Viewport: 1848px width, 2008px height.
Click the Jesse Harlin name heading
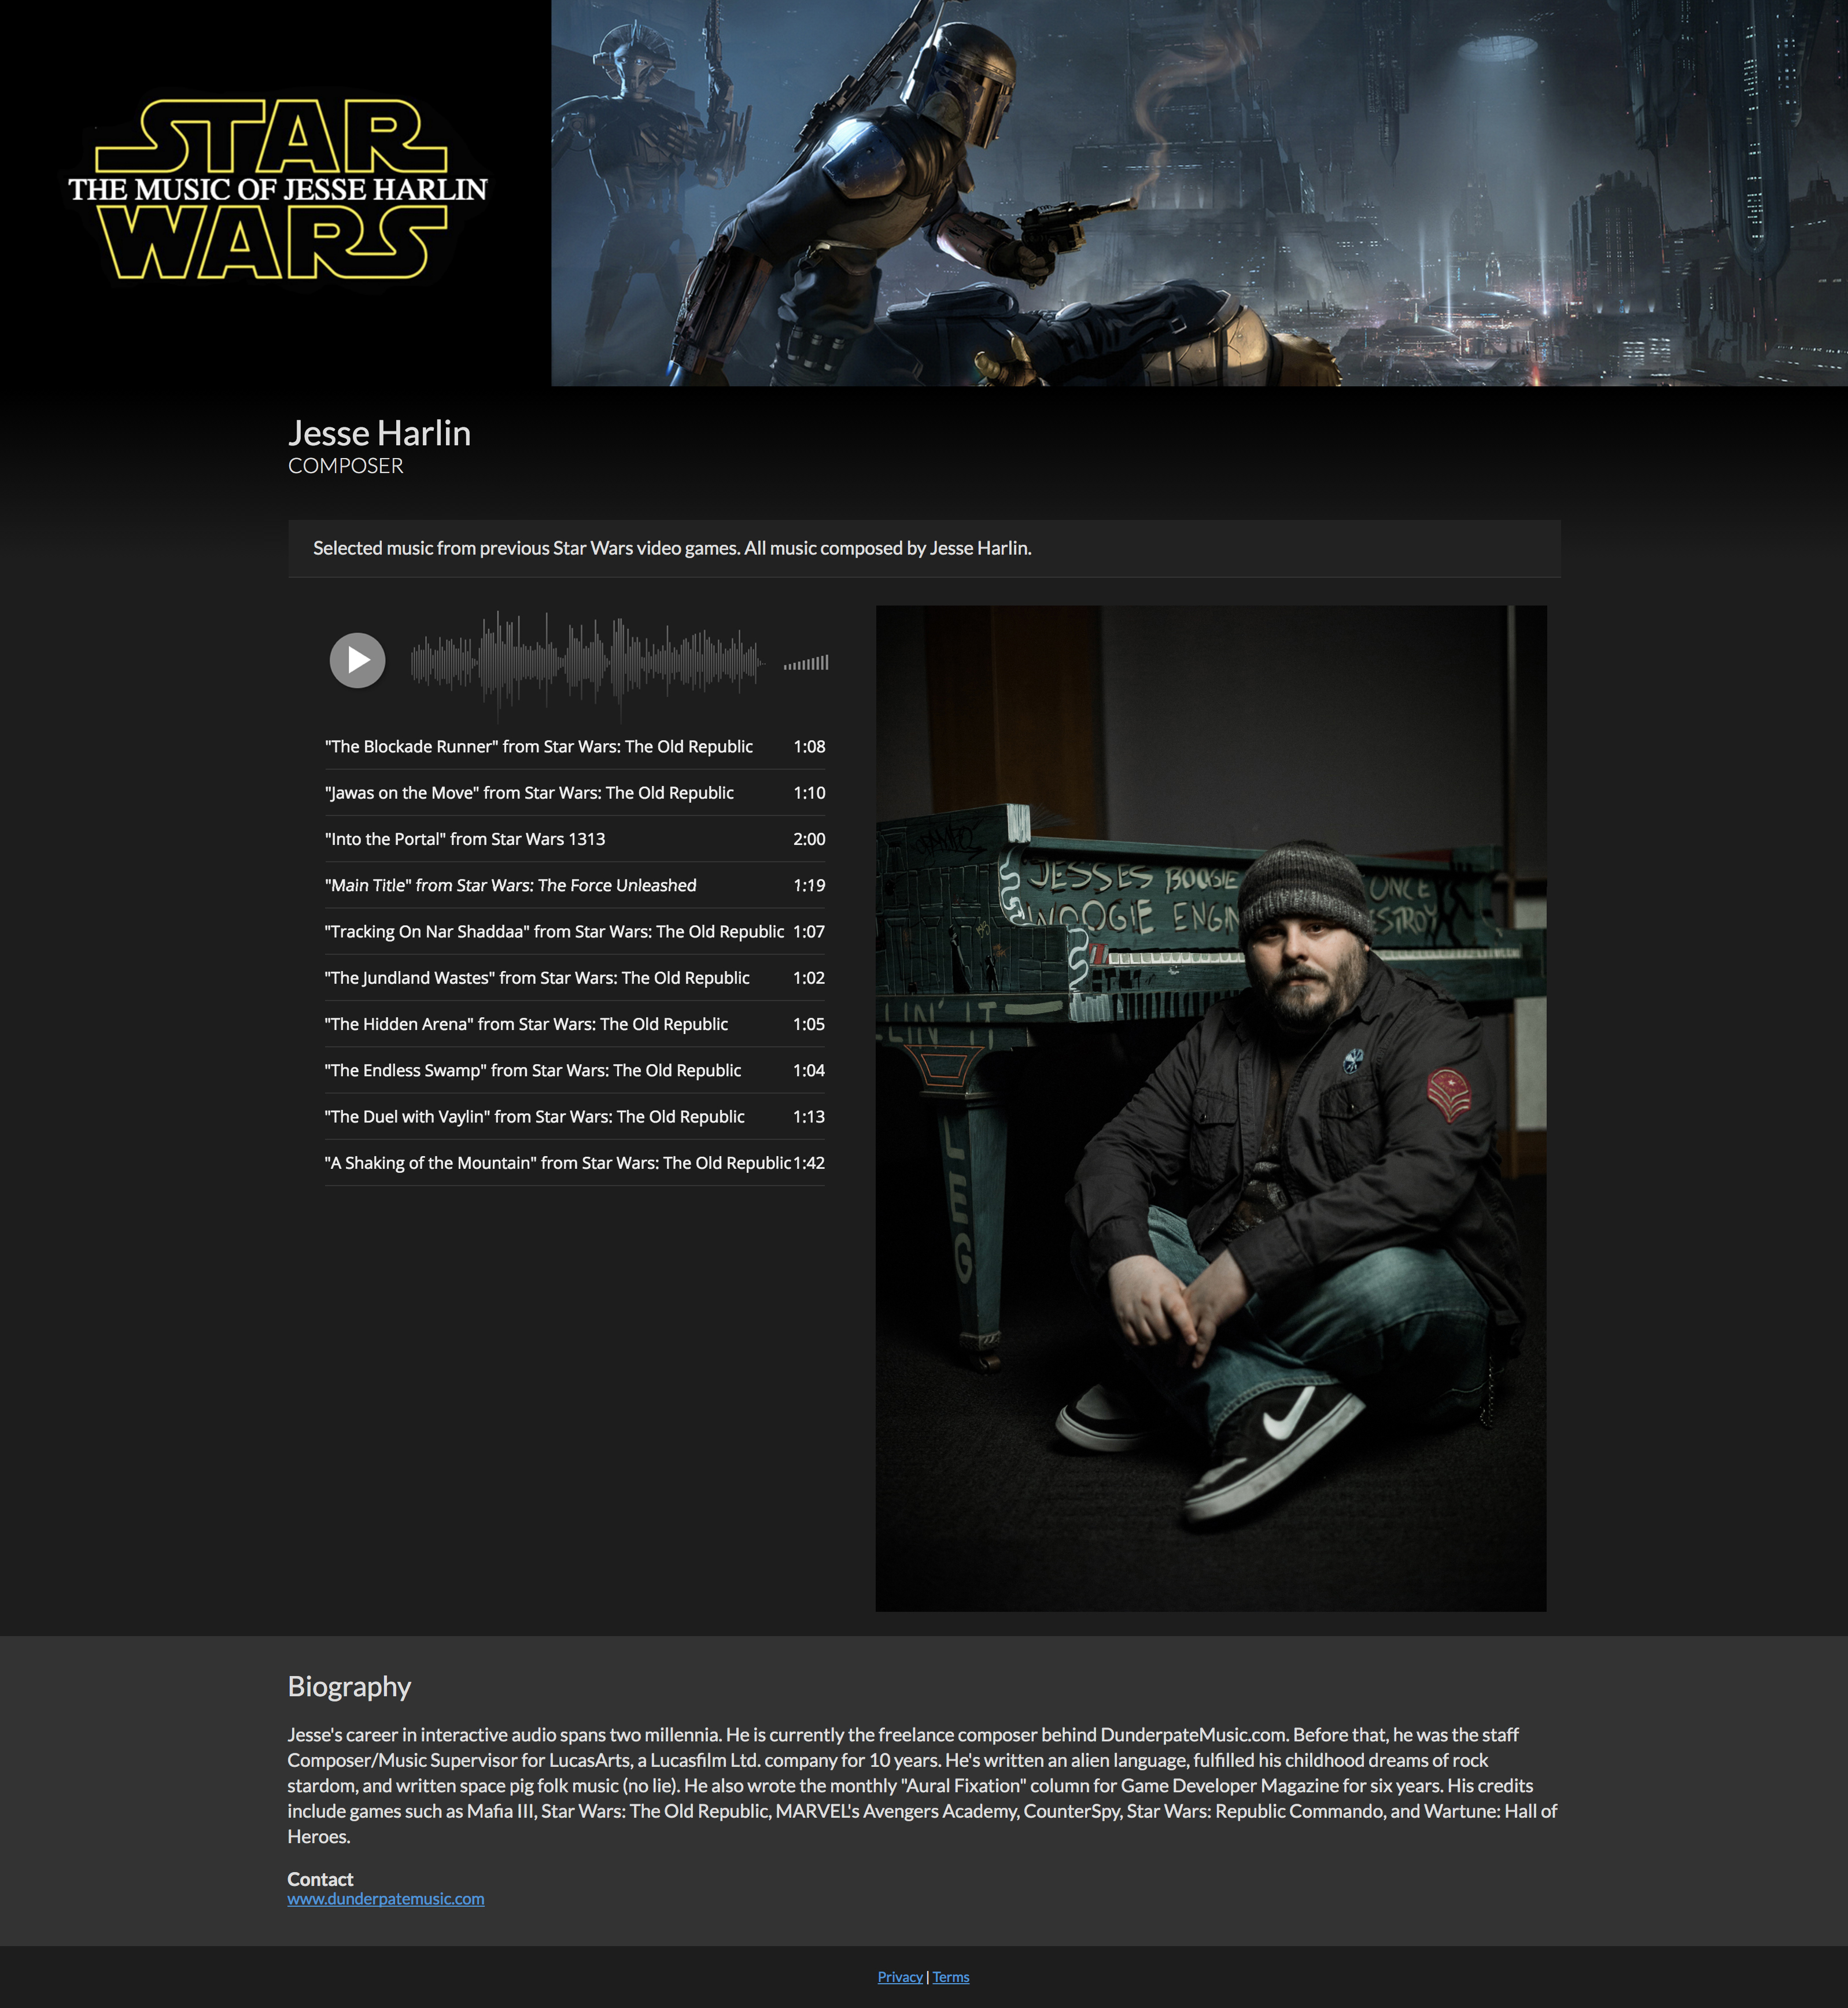(379, 433)
